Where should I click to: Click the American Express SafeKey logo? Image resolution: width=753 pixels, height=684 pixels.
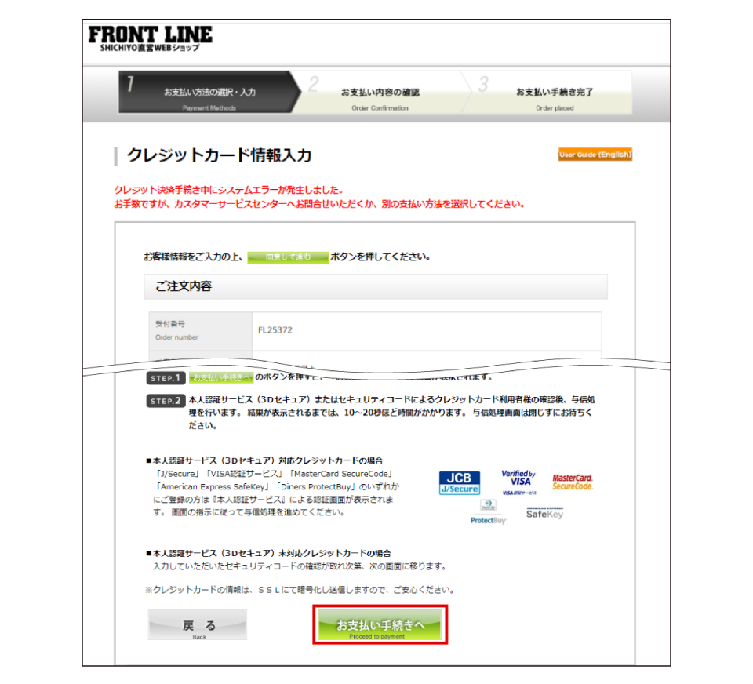[x=544, y=513]
